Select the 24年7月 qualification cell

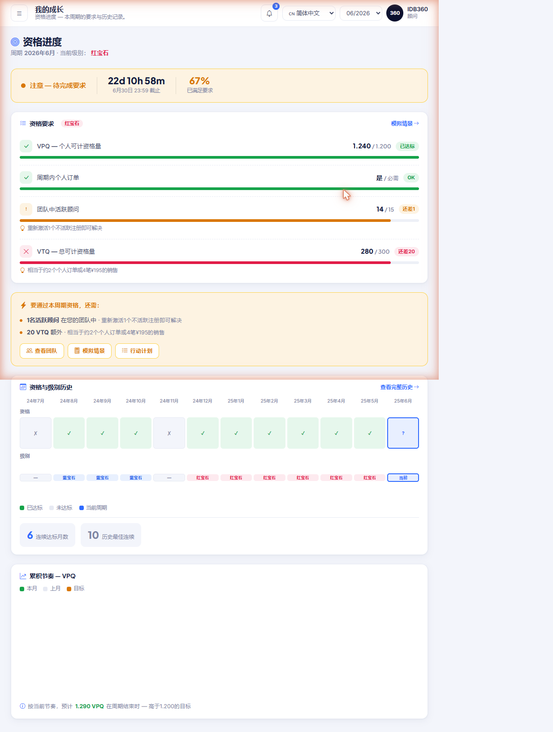pyautogui.click(x=35, y=433)
